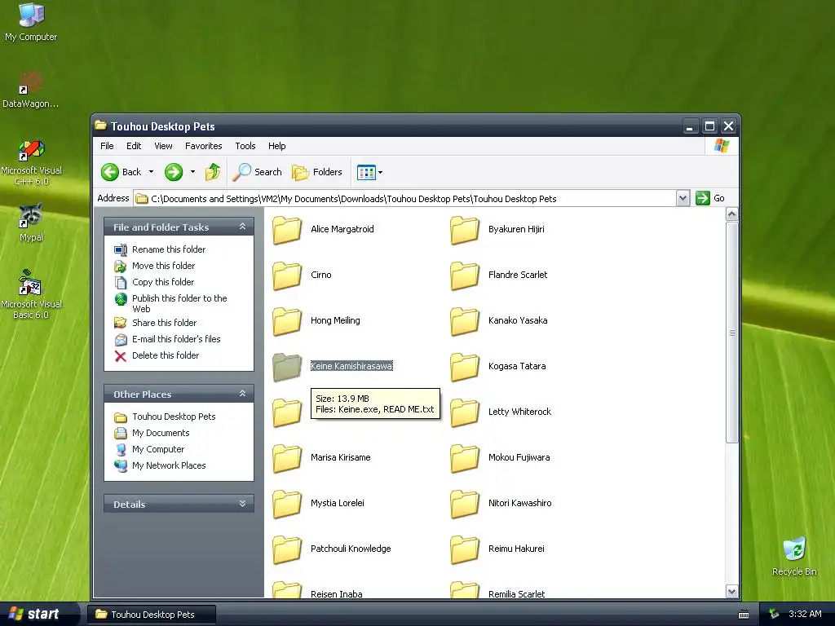835x626 pixels.
Task: Click the Remilia Scarlet folder name
Action: click(x=516, y=593)
